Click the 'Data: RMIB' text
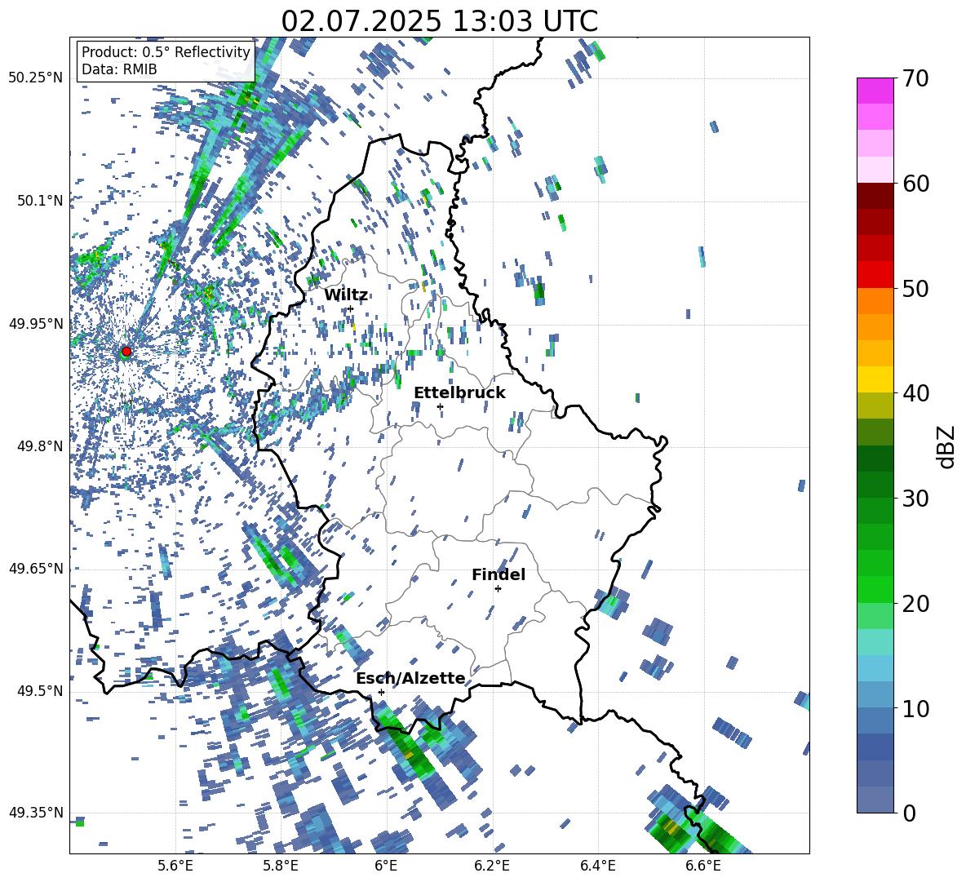Image resolution: width=966 pixels, height=882 pixels. pos(119,69)
